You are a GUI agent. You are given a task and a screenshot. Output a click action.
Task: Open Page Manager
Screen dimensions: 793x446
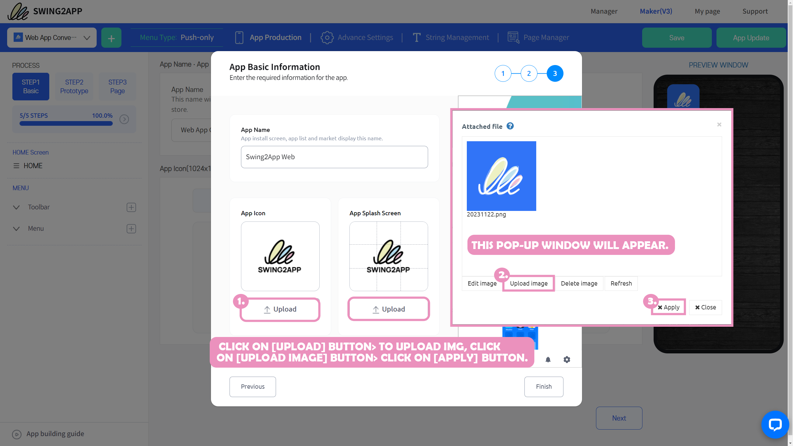tap(538, 37)
